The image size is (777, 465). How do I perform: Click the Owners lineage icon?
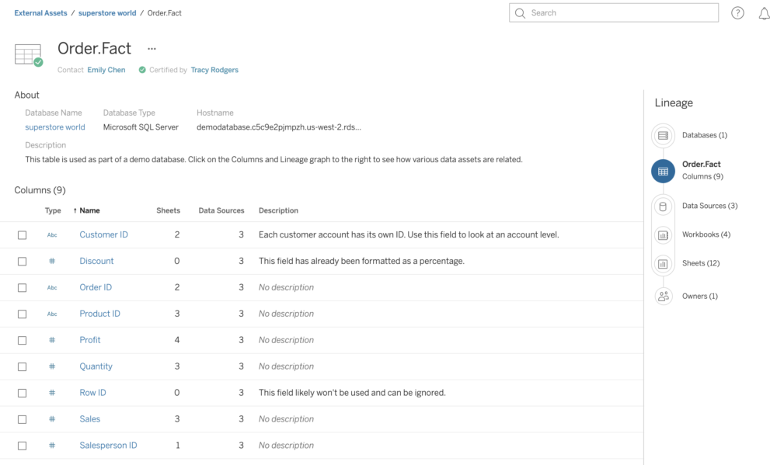[663, 296]
